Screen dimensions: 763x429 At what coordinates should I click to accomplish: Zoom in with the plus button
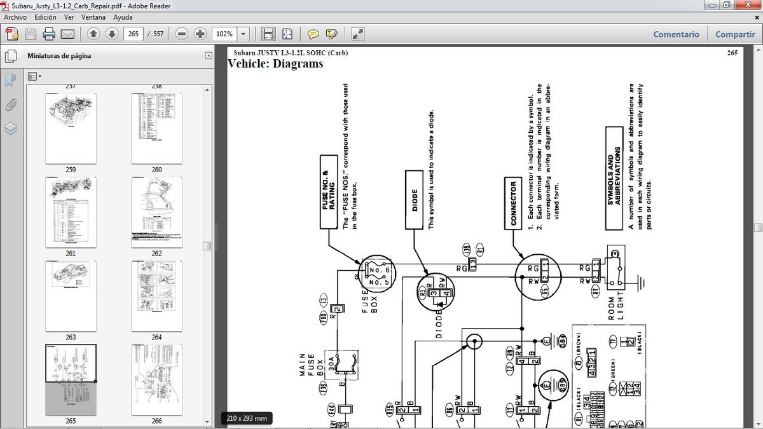click(x=200, y=34)
